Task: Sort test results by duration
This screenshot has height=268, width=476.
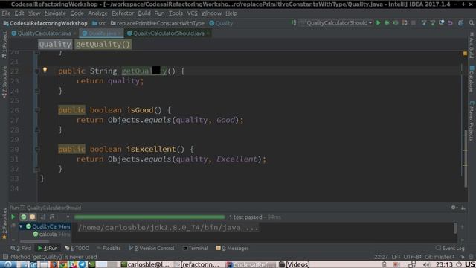Action: coord(52,217)
